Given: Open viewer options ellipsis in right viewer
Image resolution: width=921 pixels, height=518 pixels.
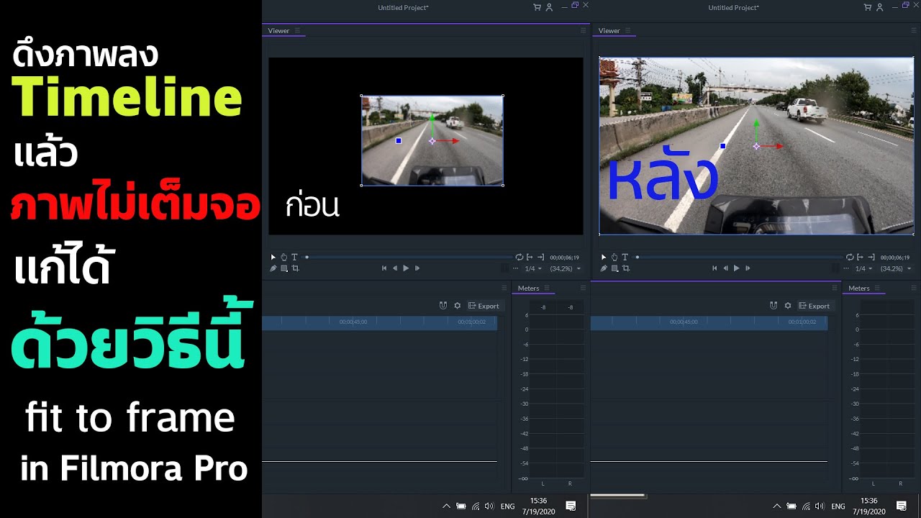Looking at the screenshot, I should click(845, 268).
